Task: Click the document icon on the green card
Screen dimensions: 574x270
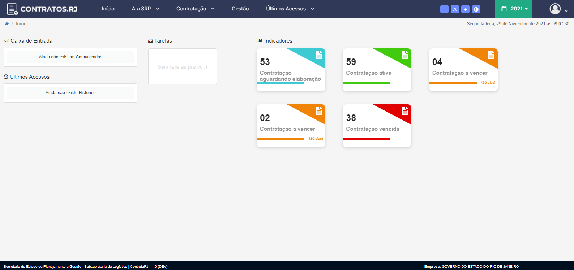Action: [404, 55]
